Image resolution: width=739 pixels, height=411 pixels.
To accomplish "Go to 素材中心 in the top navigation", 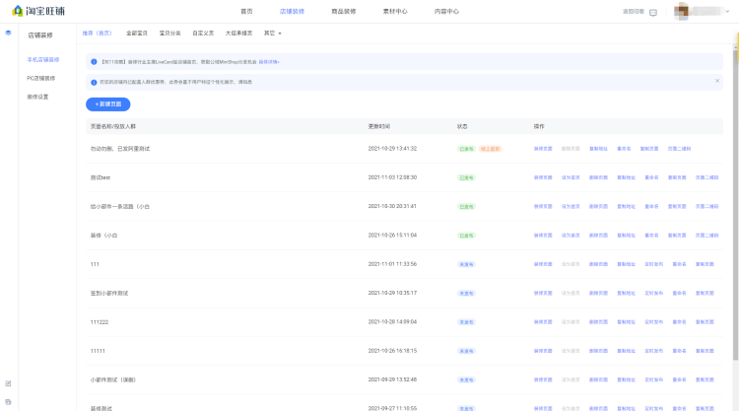I will (395, 11).
